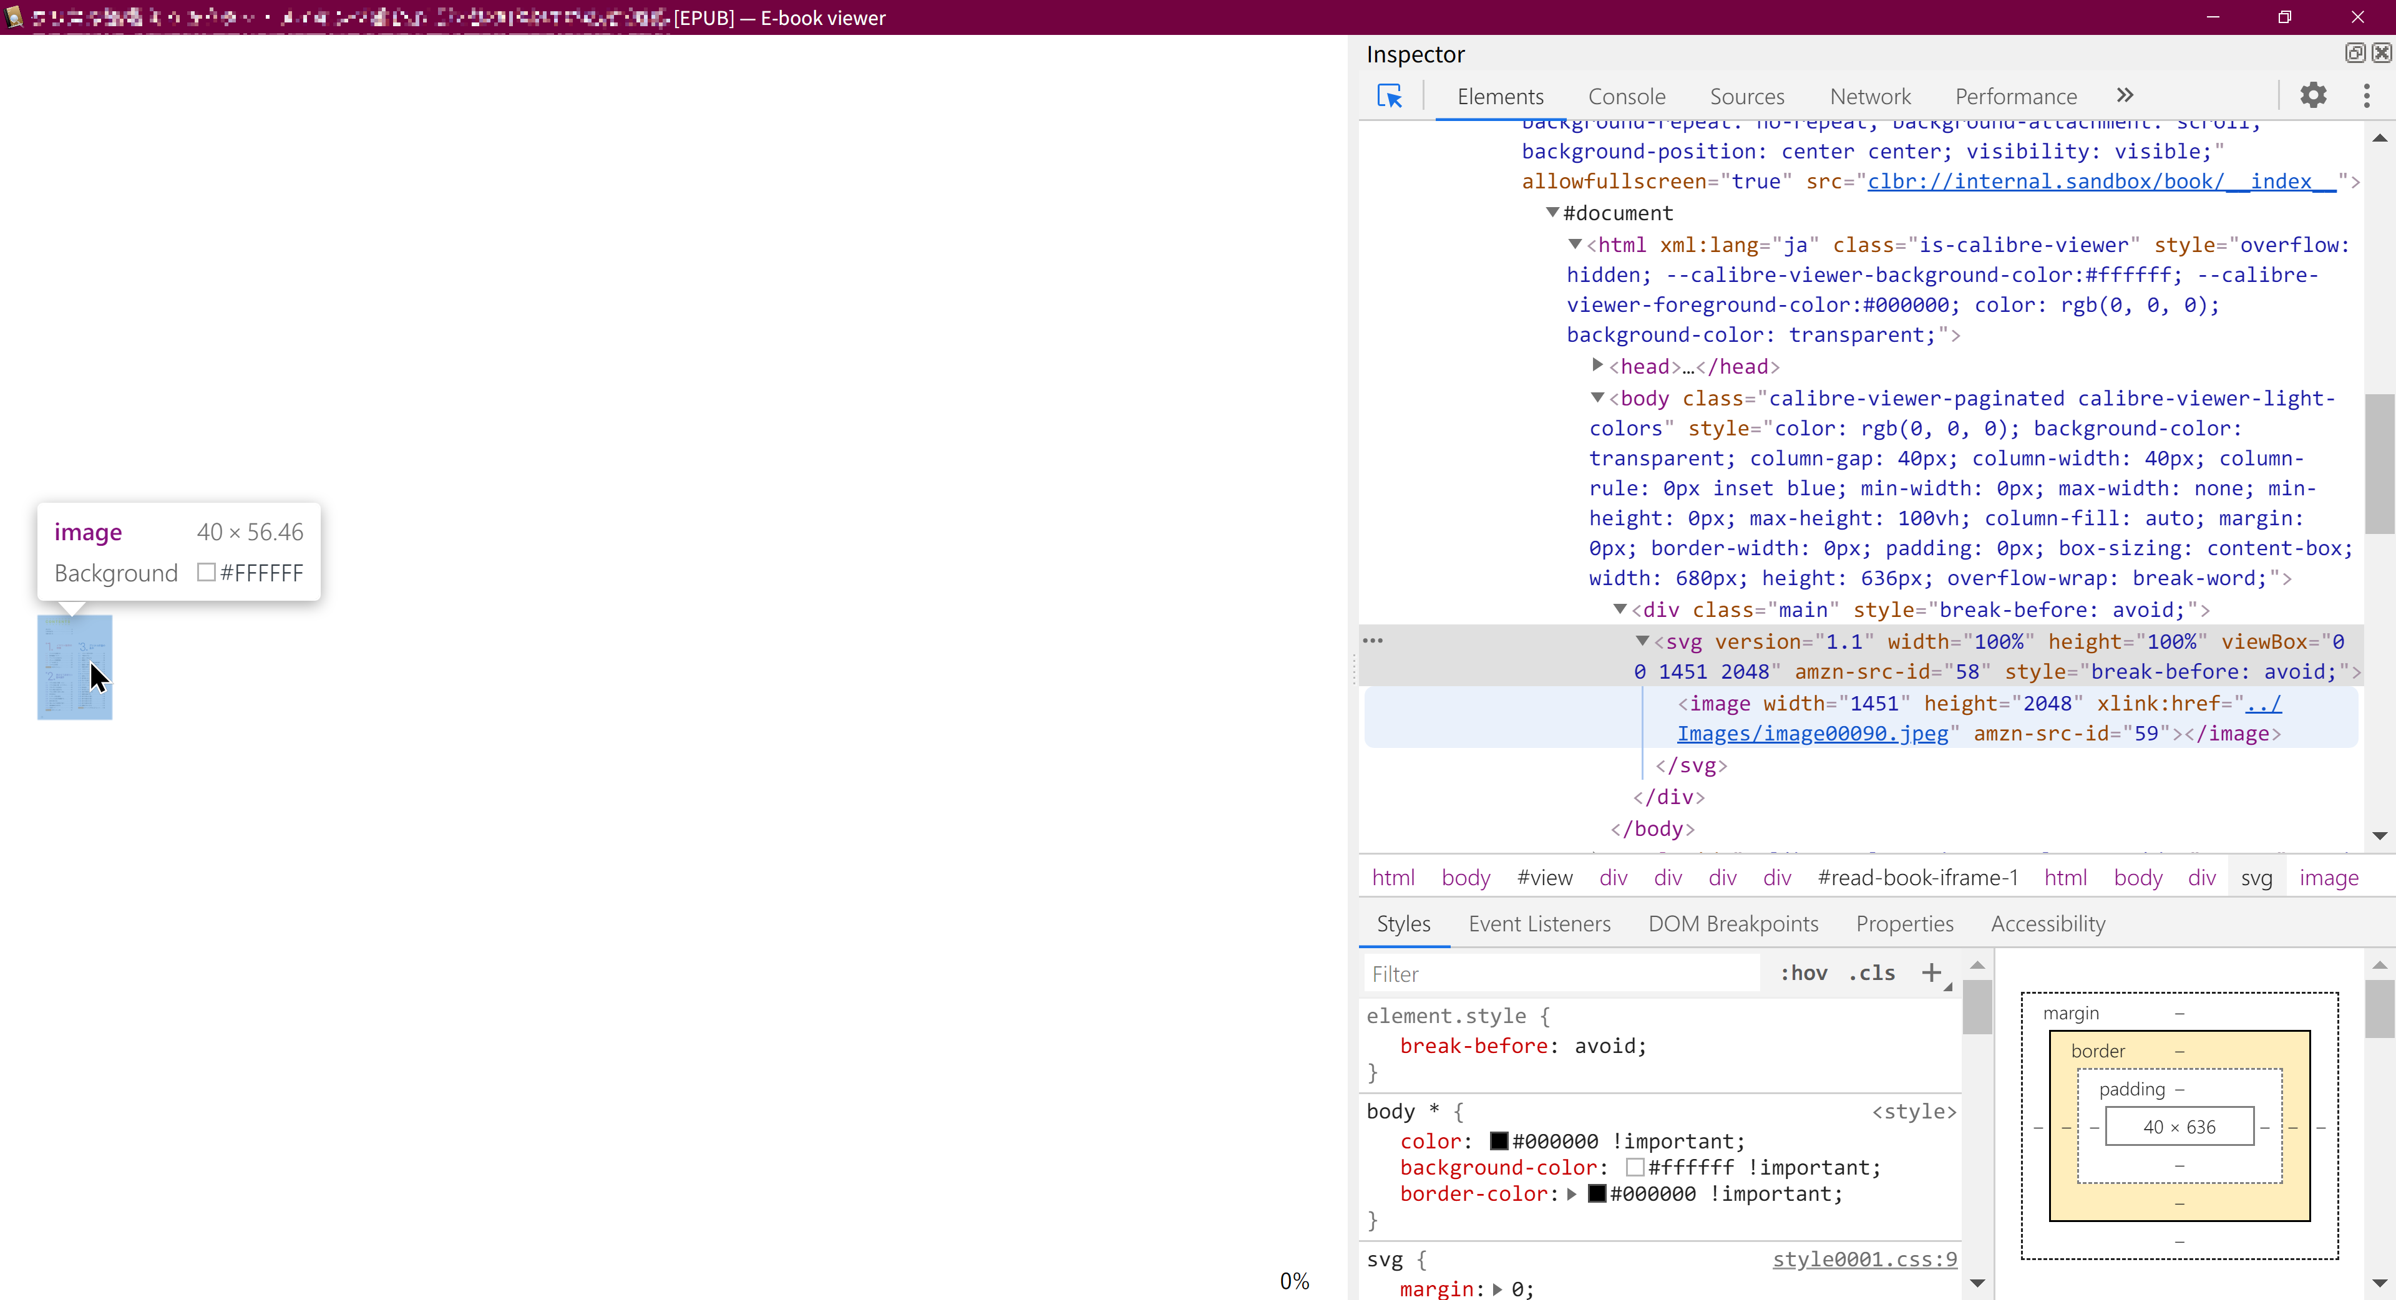2396x1300 pixels.
Task: Close the Inspector panel
Action: click(x=2381, y=53)
